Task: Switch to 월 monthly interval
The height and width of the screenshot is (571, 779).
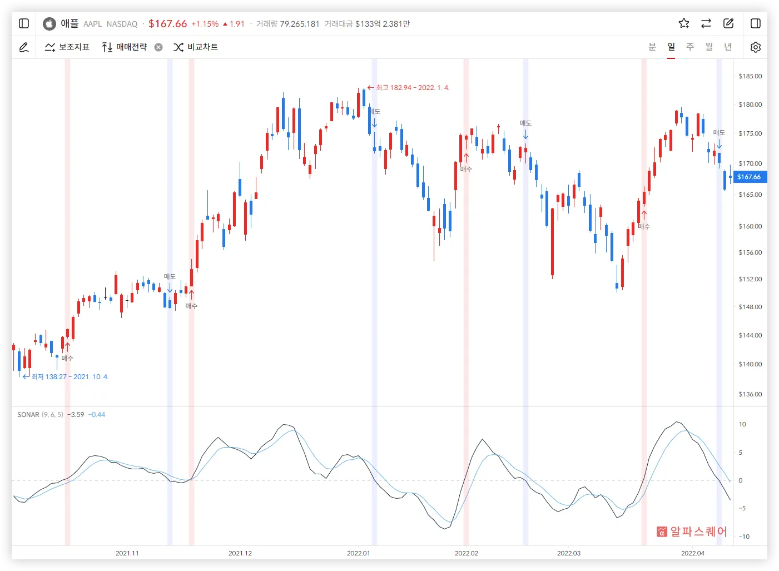Action: pyautogui.click(x=709, y=47)
